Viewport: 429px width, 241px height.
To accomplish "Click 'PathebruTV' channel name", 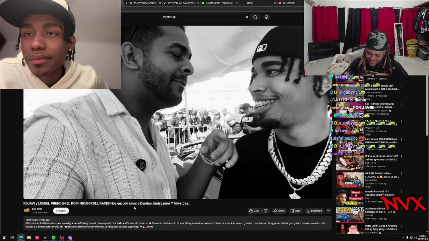I will pos(371,163).
